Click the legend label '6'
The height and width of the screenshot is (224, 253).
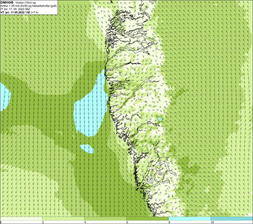click(127, 222)
